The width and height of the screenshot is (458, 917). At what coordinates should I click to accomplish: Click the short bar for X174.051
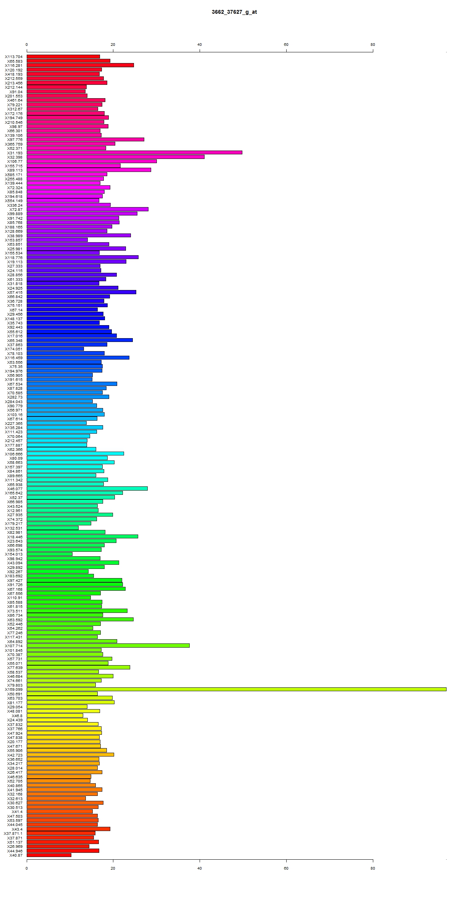click(x=55, y=349)
